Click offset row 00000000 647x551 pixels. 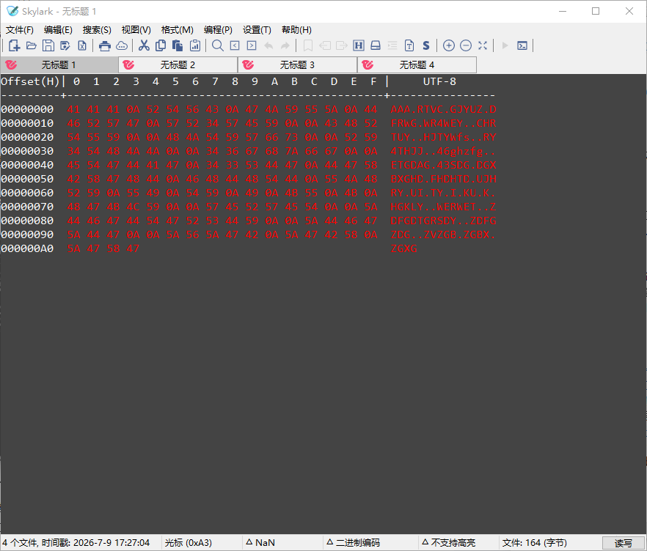pyautogui.click(x=27, y=109)
